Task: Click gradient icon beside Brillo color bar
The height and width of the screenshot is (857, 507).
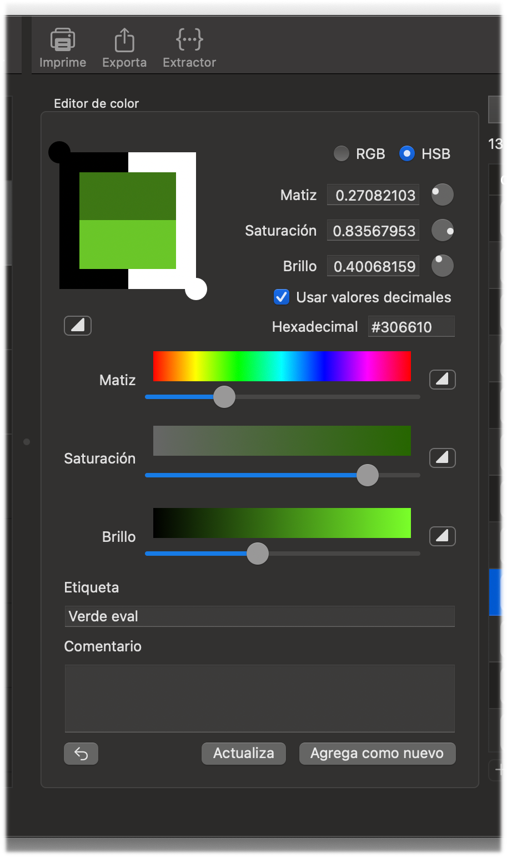Action: point(442,536)
